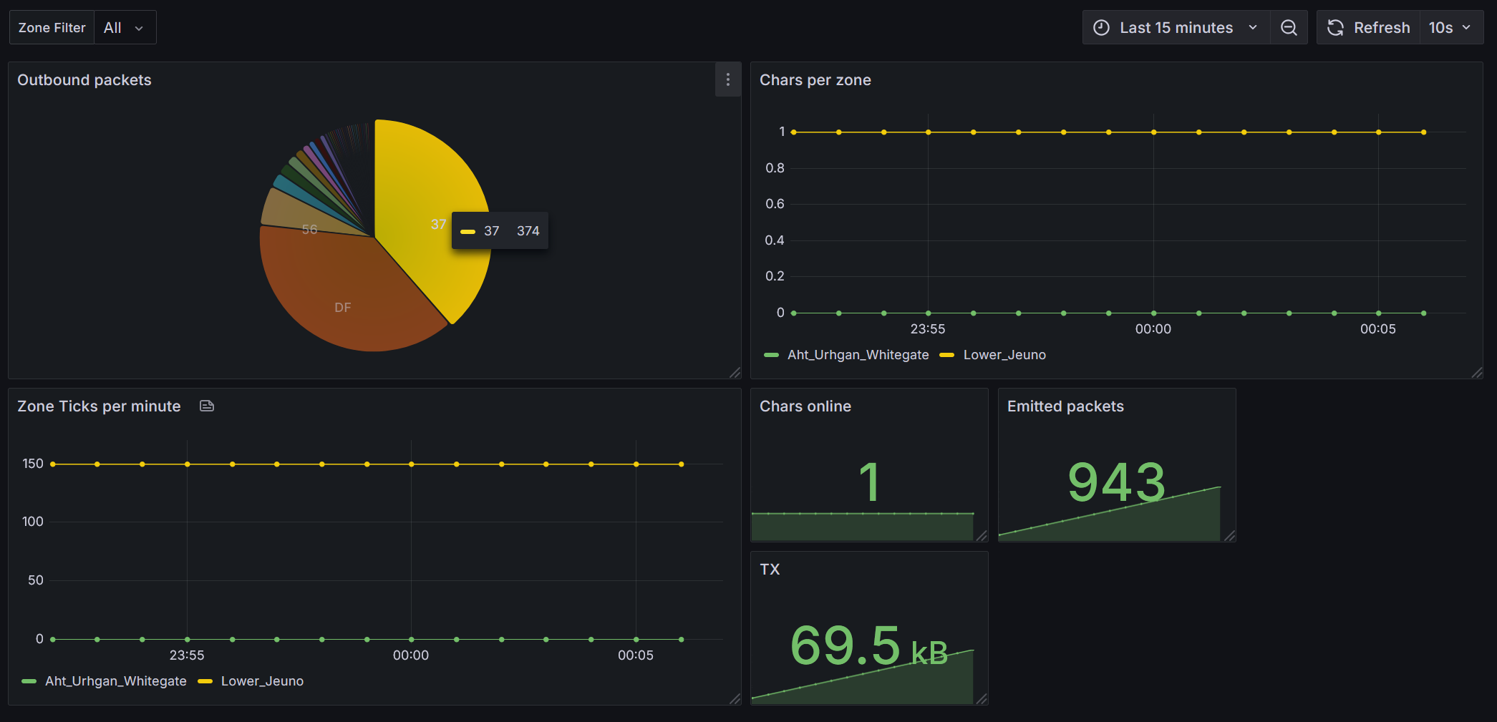Click the Chars per zone panel title

click(815, 80)
